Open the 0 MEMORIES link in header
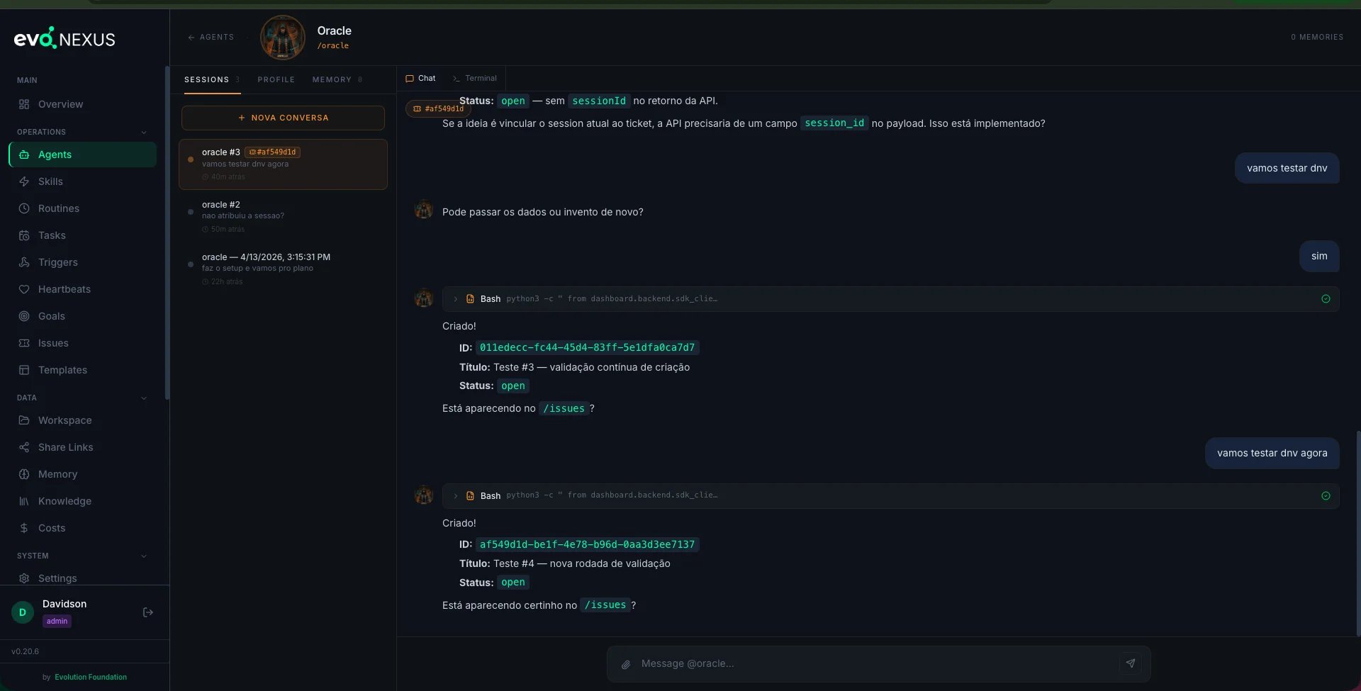Viewport: 1361px width, 691px height. tap(1316, 37)
